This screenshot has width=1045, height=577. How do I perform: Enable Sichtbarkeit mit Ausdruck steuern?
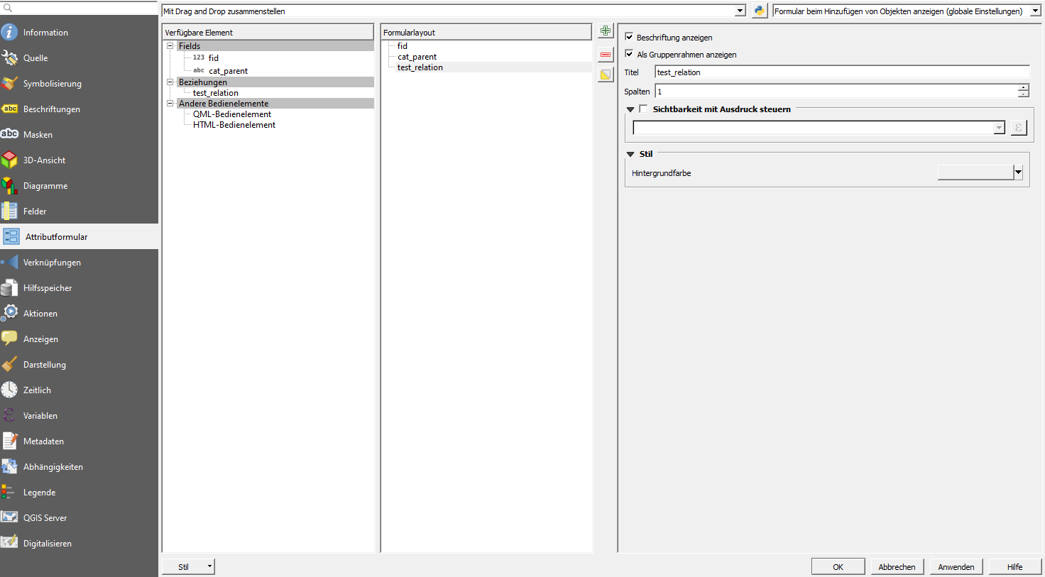(643, 109)
